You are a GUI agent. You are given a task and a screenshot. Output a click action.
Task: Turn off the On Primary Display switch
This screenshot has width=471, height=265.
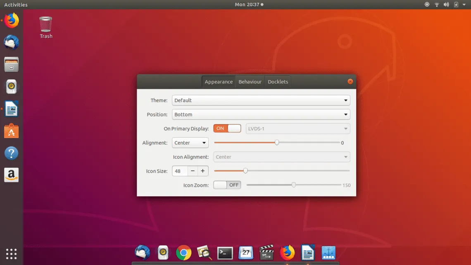click(227, 129)
